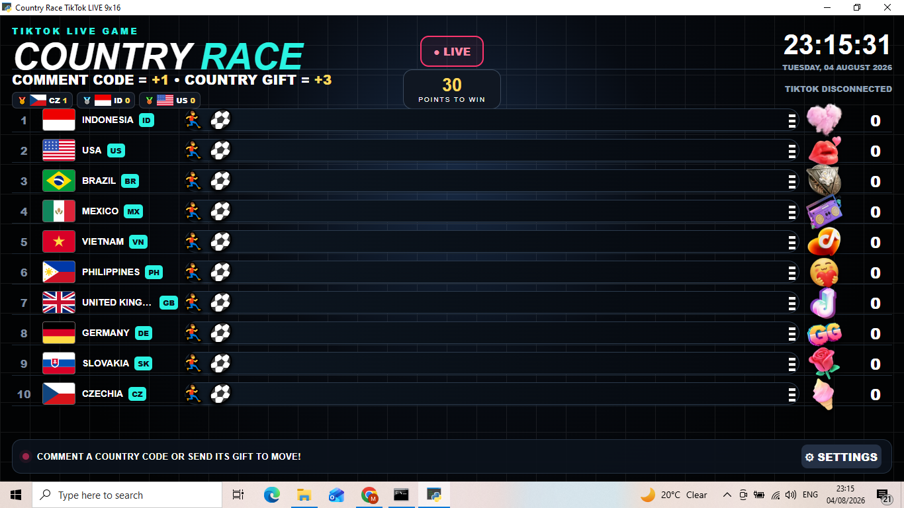This screenshot has width=904, height=508.
Task: Click the Germany flag
Action: 59,333
